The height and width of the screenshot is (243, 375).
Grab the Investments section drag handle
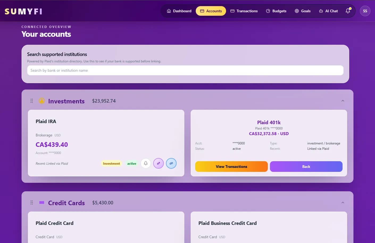tap(32, 101)
